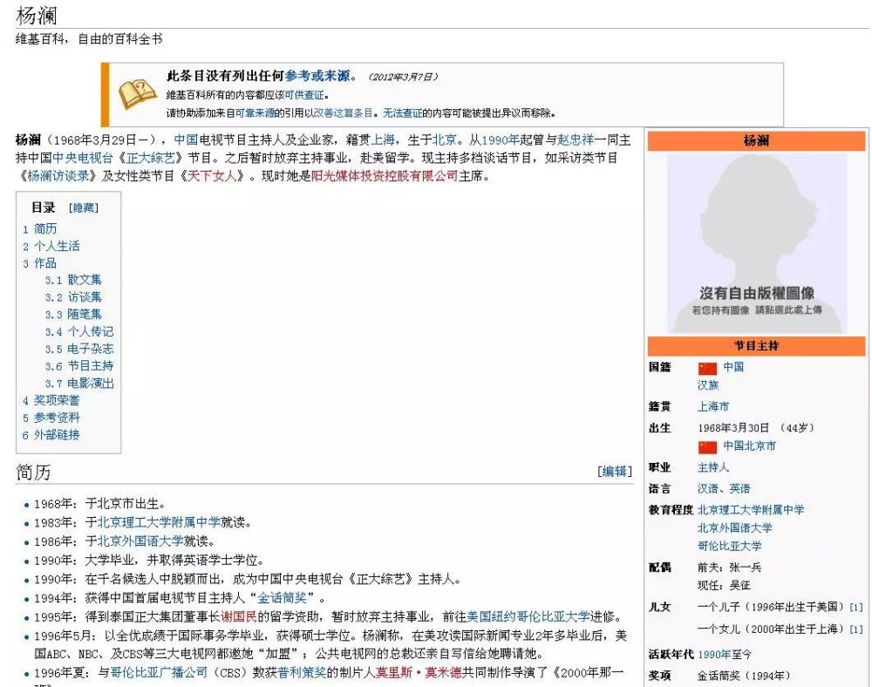The image size is (872, 687).
Task: Open 哥伦比亚大学 link in infobox
Action: tap(730, 547)
